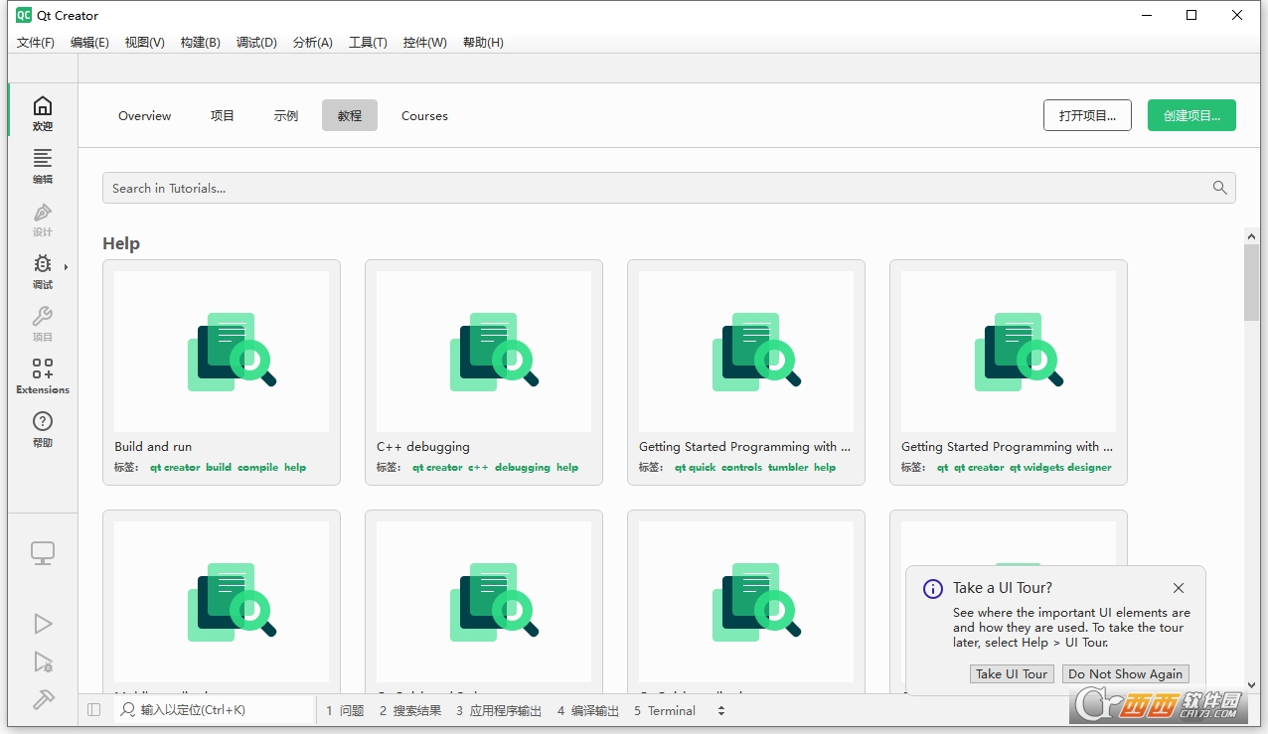This screenshot has width=1268, height=734.
Task: Click the search magnifier in tutorials field
Action: point(1220,188)
